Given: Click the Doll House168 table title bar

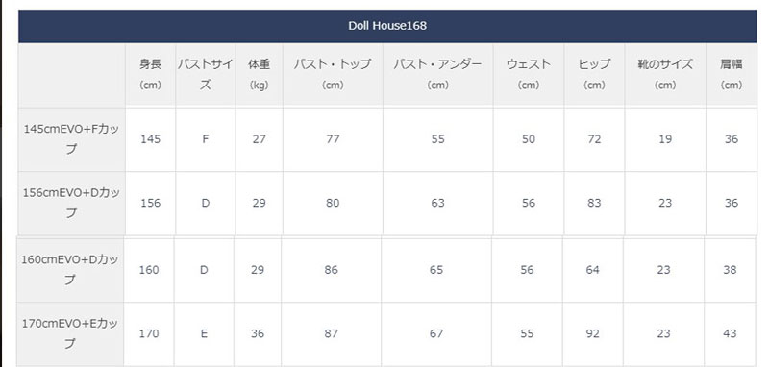Looking at the screenshot, I should (x=387, y=26).
